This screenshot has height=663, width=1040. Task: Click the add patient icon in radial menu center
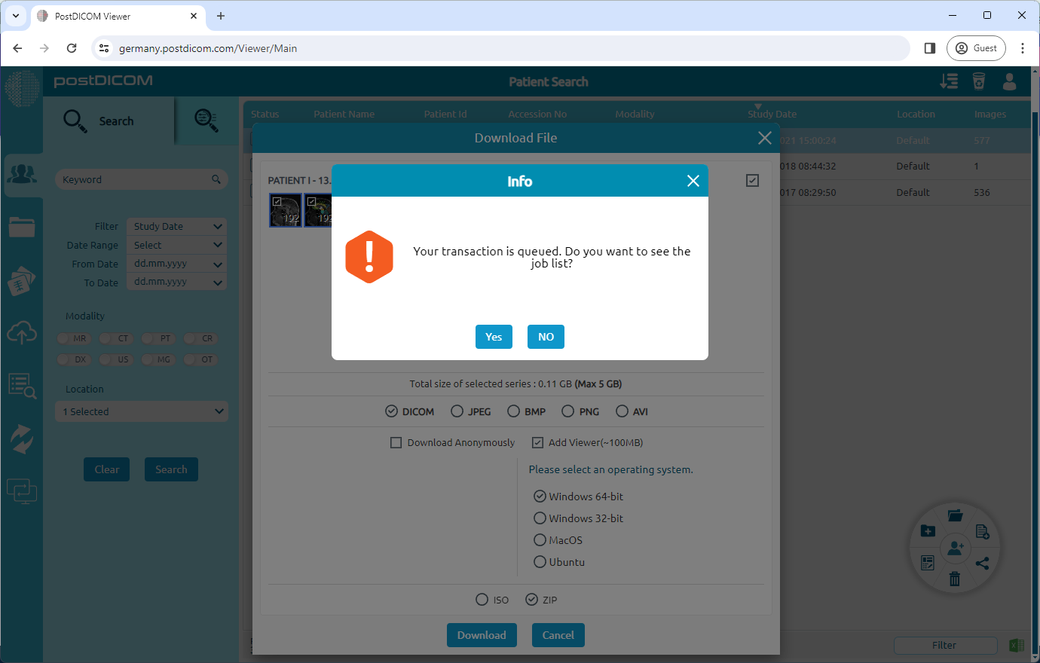click(x=955, y=548)
